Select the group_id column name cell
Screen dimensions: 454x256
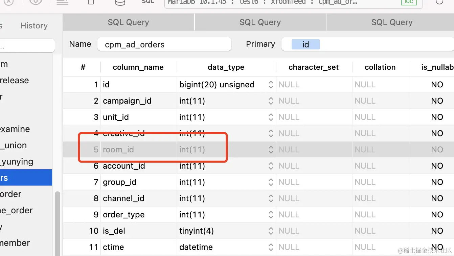click(x=138, y=182)
